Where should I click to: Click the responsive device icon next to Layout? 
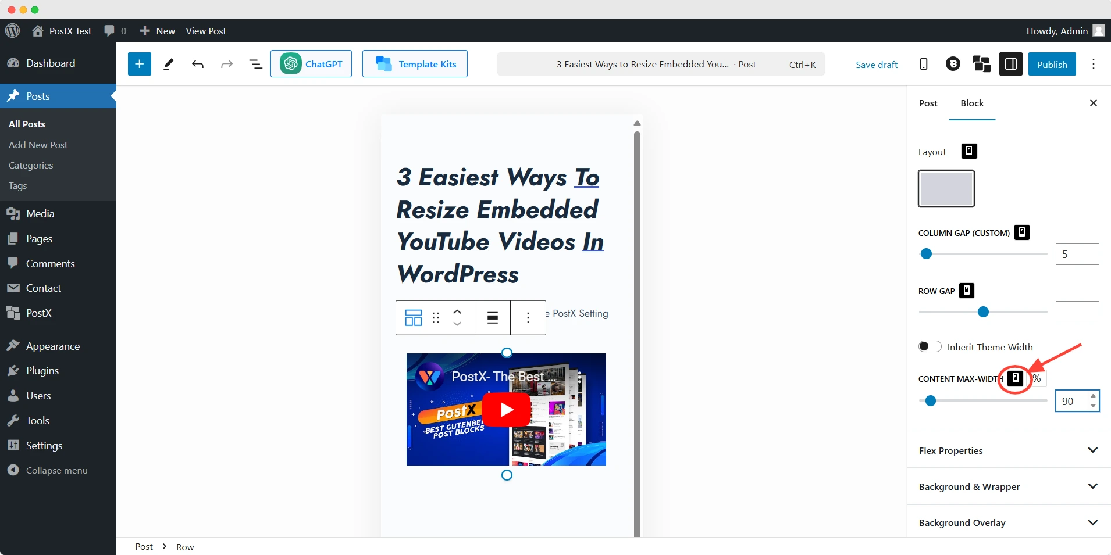coord(969,151)
